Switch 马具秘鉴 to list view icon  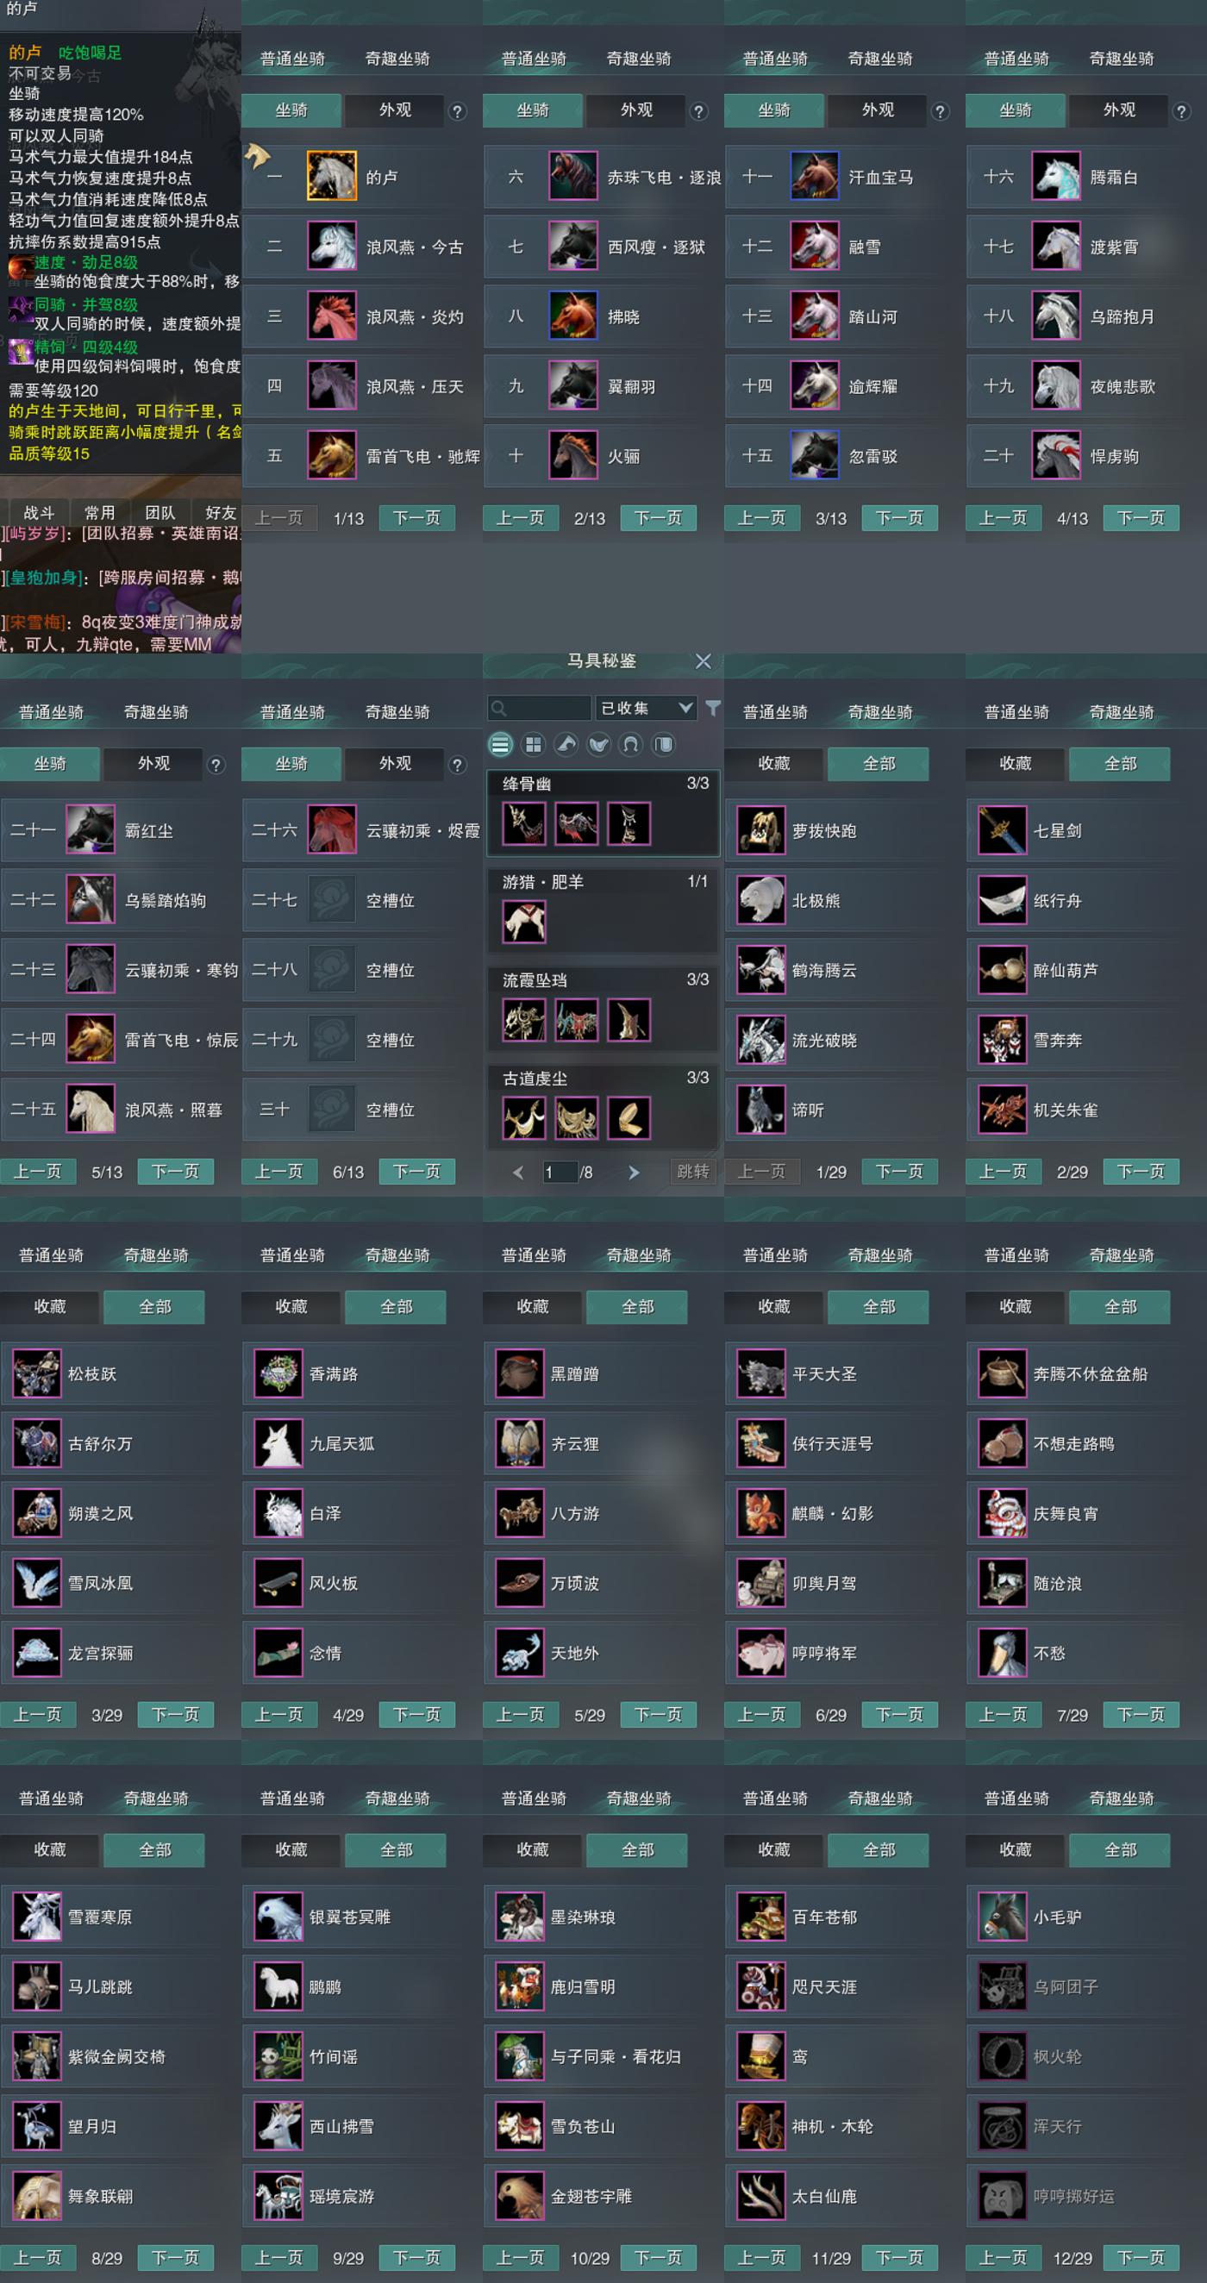click(x=501, y=744)
